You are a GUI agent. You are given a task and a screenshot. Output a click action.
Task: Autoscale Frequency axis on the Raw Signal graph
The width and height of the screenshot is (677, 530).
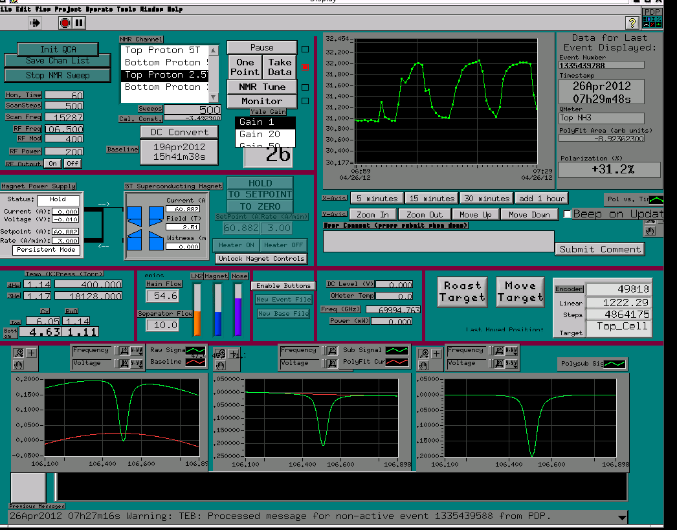point(124,351)
